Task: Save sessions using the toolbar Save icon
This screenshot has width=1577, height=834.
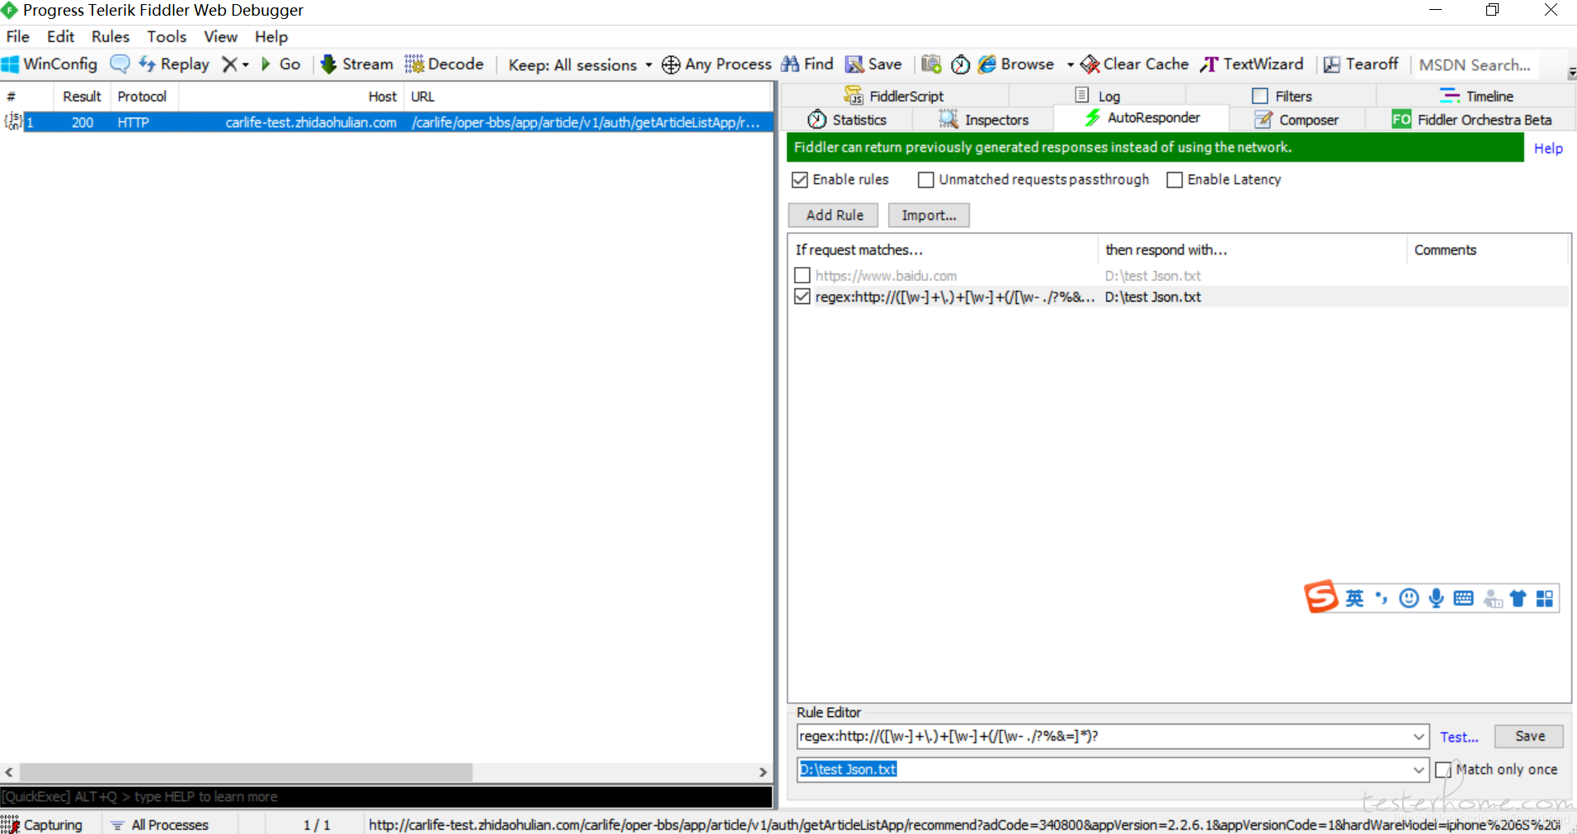Action: 873,64
